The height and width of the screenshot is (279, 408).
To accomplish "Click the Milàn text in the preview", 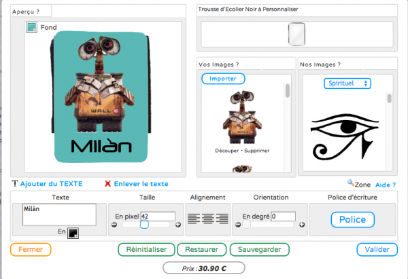I will (x=101, y=145).
